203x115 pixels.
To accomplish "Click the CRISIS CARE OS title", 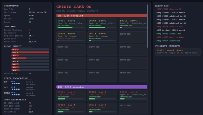I will [x=74, y=7].
